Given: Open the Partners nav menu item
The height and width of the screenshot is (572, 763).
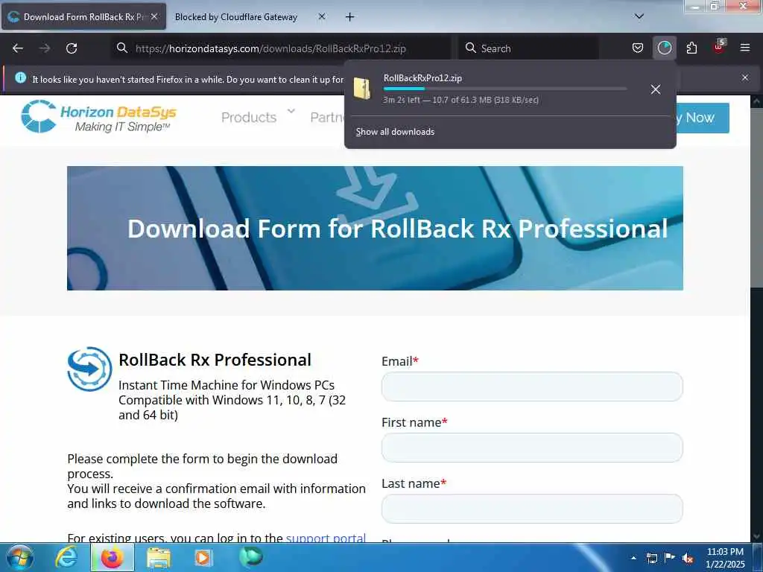Looking at the screenshot, I should click(x=327, y=117).
